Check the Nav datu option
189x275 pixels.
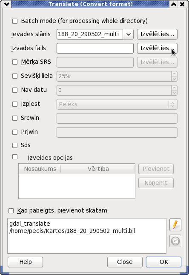15,90
